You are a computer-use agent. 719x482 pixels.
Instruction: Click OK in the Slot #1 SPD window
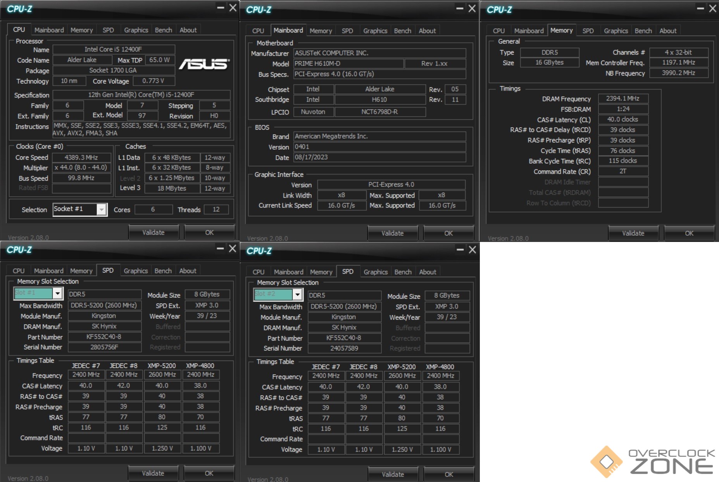tap(209, 473)
